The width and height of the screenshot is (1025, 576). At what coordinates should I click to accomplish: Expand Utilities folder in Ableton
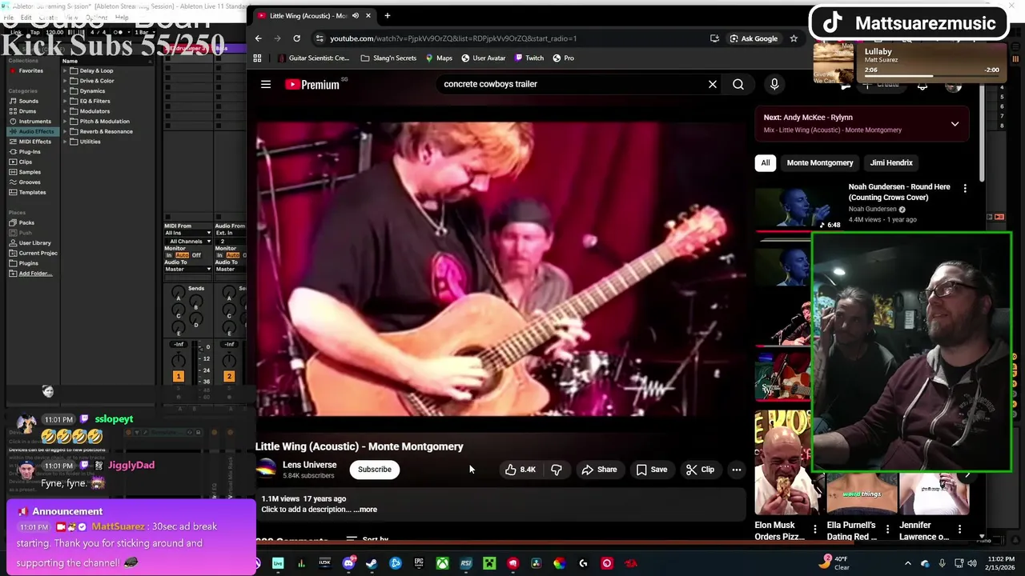66,142
